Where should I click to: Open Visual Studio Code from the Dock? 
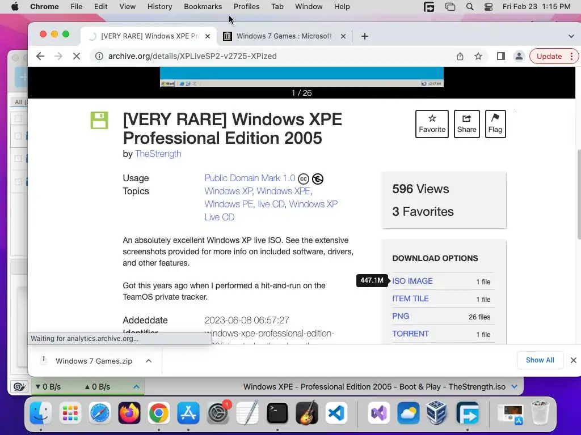[336, 413]
